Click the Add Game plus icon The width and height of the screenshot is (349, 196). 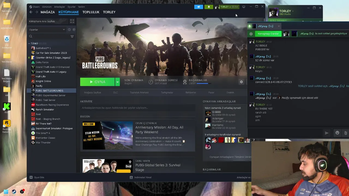pos(31,177)
